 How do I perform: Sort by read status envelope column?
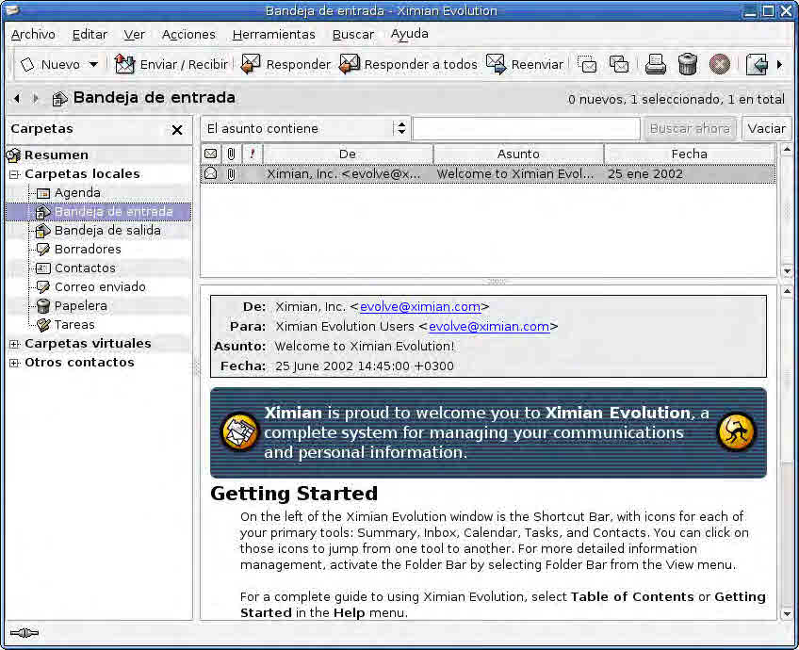pyautogui.click(x=210, y=154)
